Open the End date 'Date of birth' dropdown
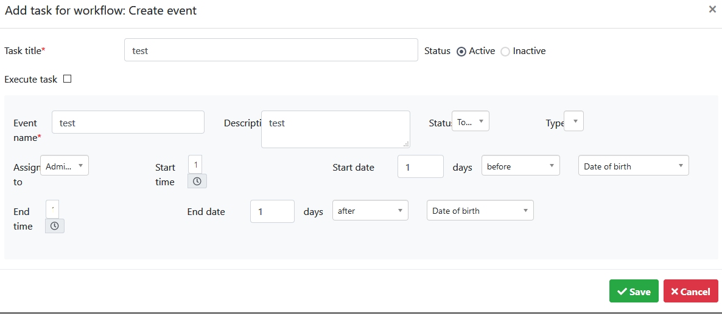722x314 pixels. tap(480, 210)
